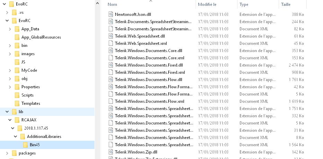Click the Telerik.Windows.Documents.Core.dll file icon
Screen dimensions: 323x159
coord(111,51)
